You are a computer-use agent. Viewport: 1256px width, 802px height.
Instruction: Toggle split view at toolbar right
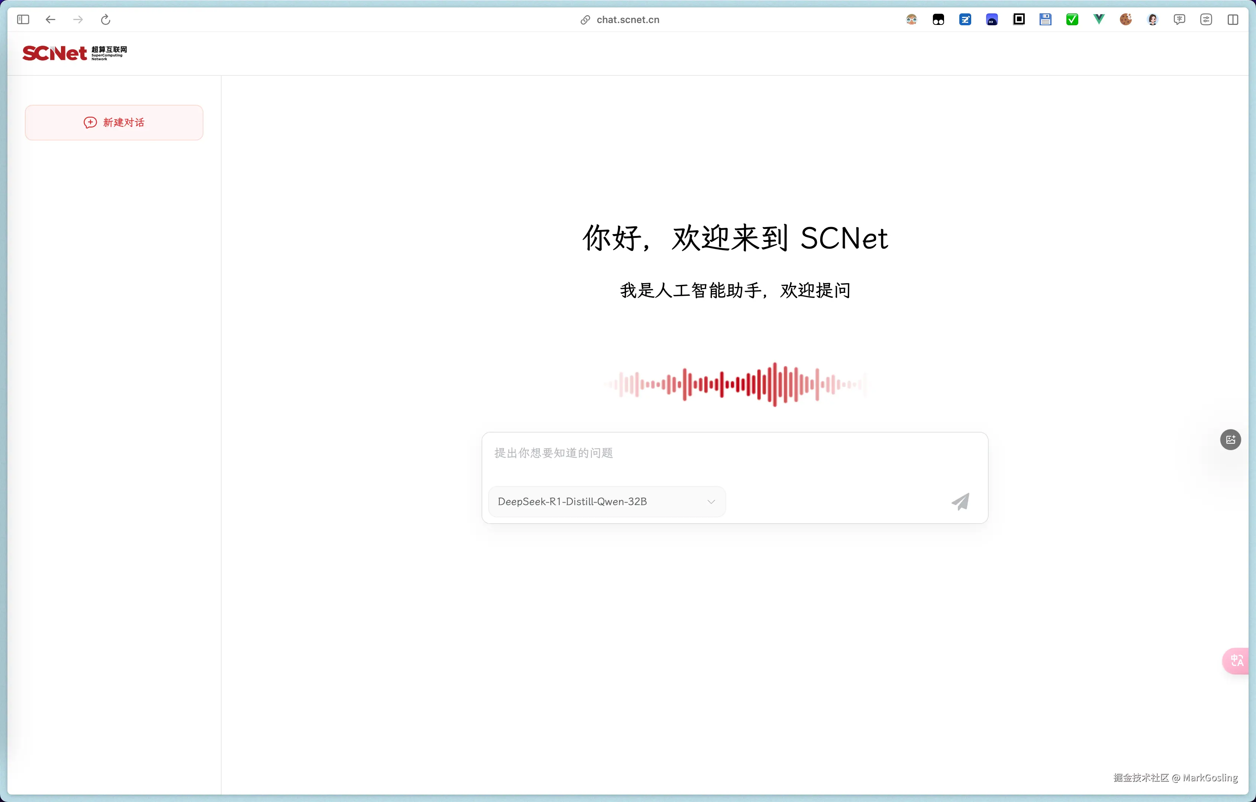coord(1233,19)
